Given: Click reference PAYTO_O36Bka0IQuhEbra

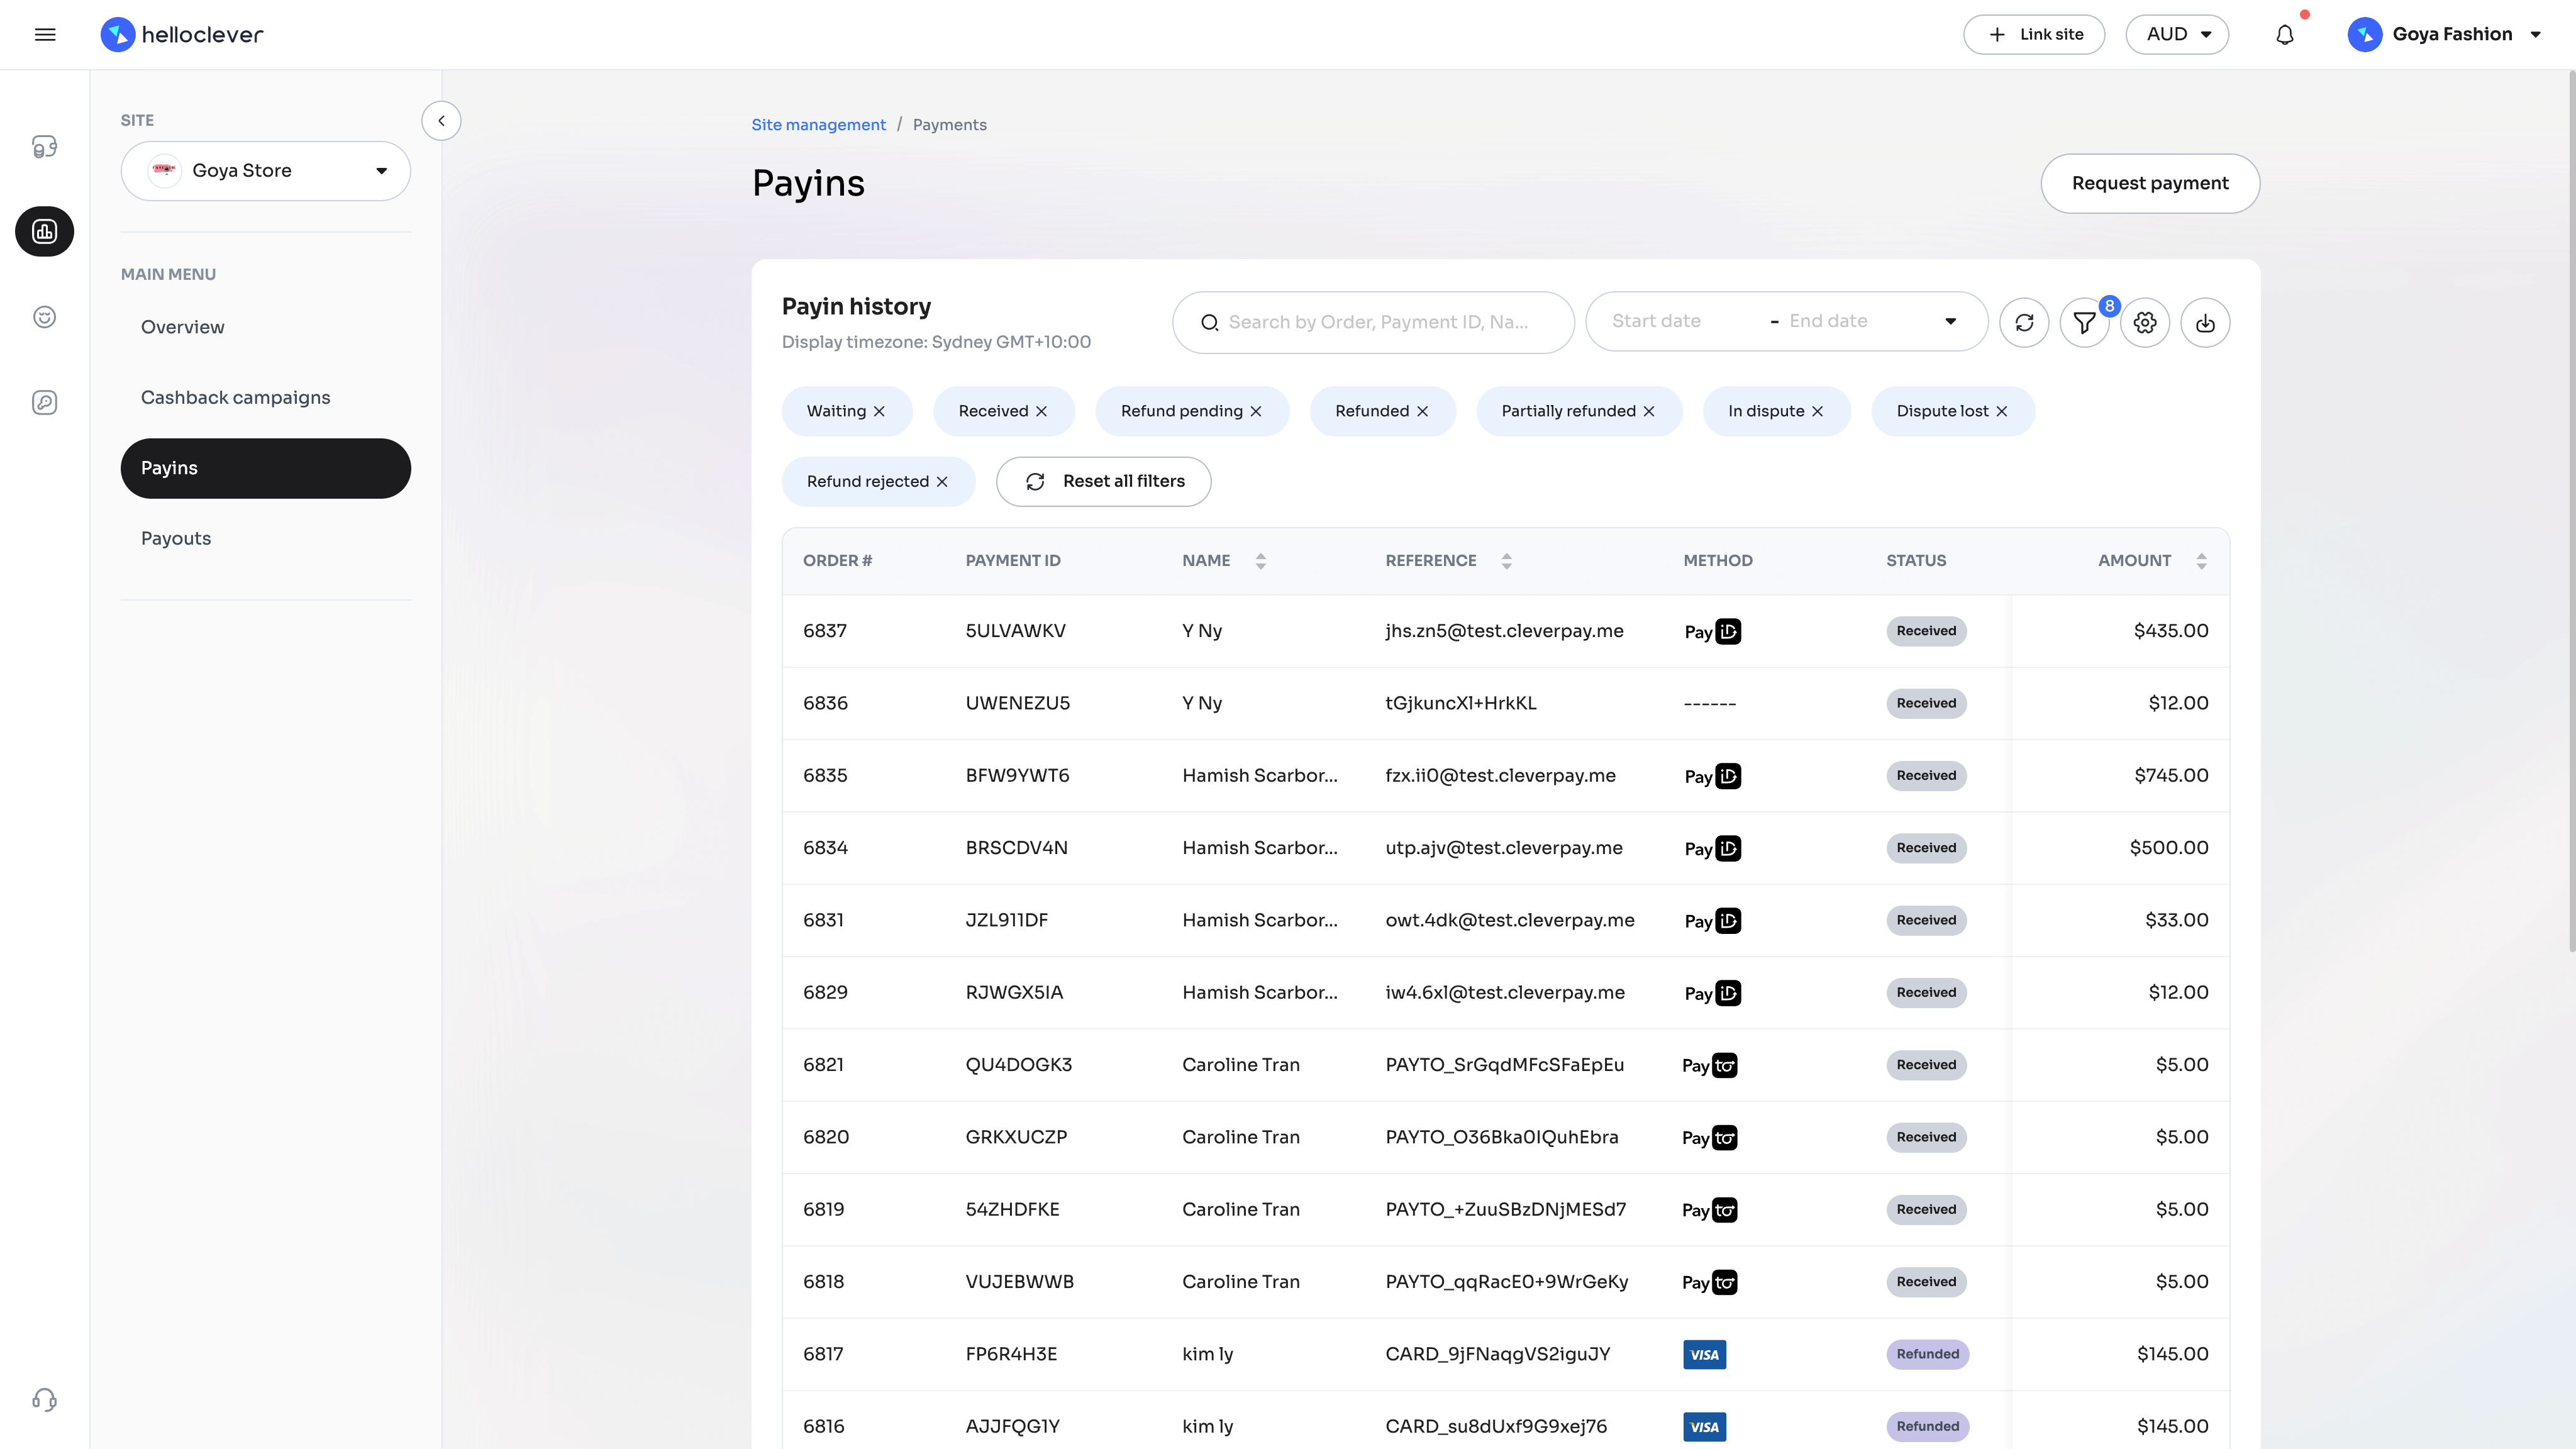Looking at the screenshot, I should pos(1501,1138).
